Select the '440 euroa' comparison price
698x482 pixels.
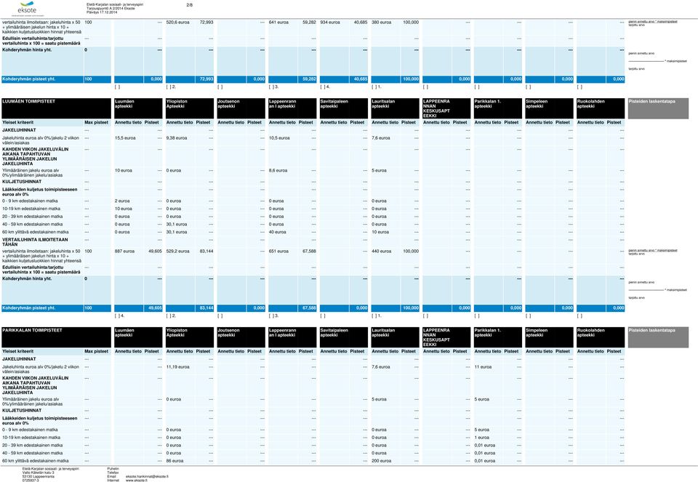tap(382, 251)
